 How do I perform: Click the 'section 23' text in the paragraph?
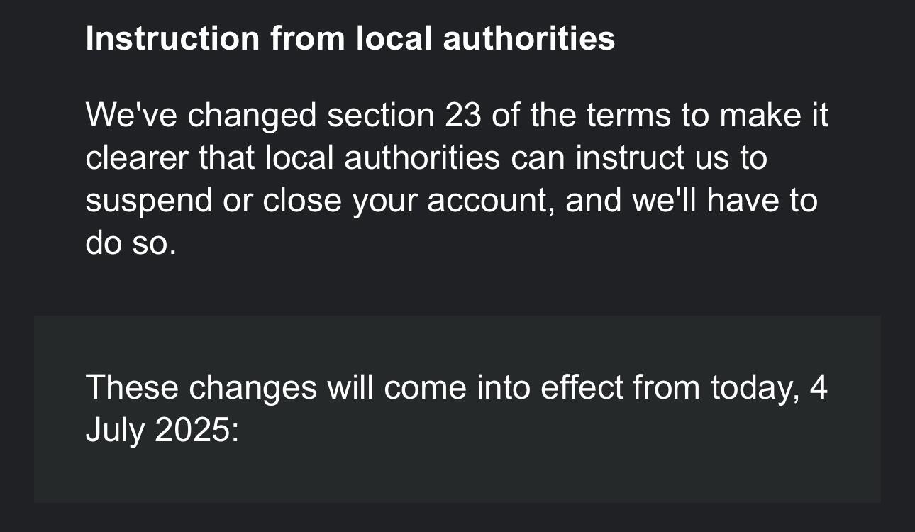[404, 116]
